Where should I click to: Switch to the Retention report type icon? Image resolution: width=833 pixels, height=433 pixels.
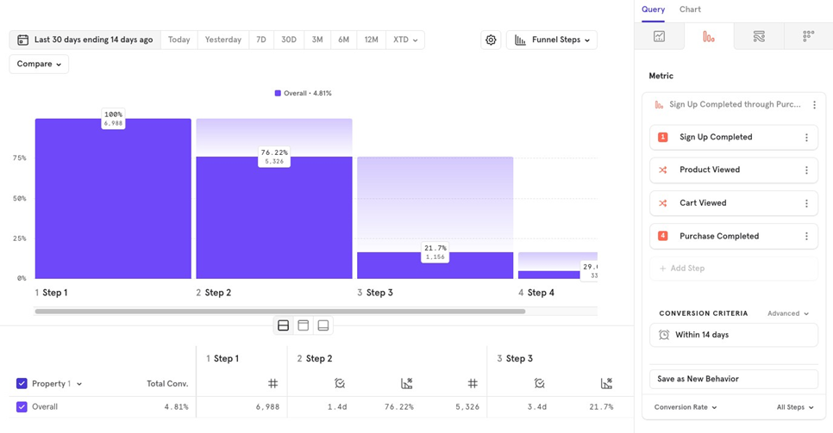click(x=808, y=36)
